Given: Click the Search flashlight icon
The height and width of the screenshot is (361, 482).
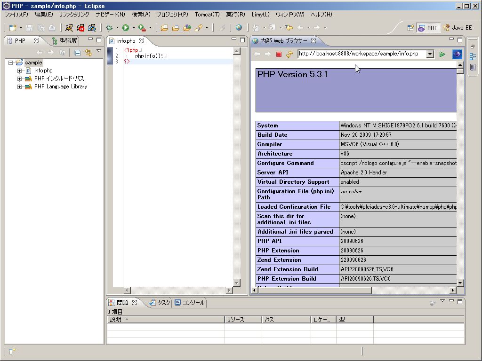Looking at the screenshot, I should 199,28.
